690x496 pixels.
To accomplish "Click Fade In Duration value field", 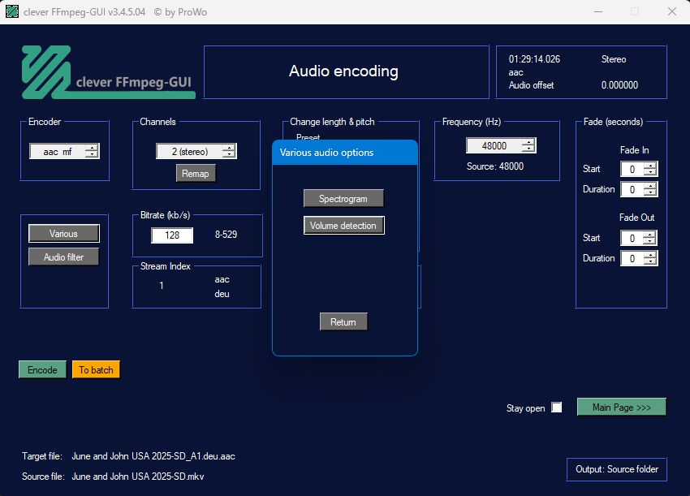I will click(632, 190).
